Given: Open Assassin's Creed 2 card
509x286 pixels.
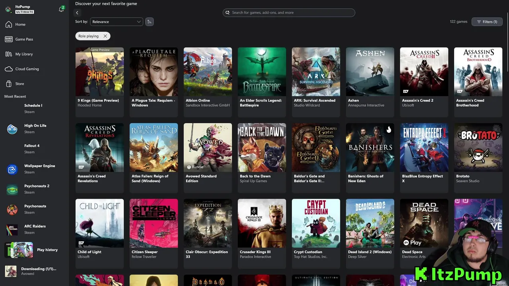Looking at the screenshot, I should (424, 82).
